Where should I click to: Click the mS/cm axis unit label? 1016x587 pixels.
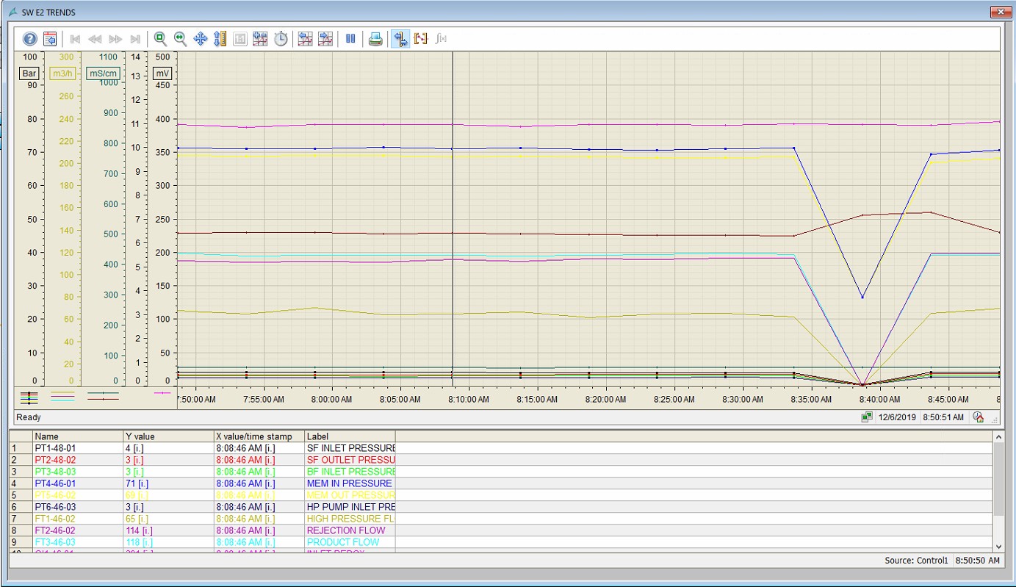coord(103,73)
